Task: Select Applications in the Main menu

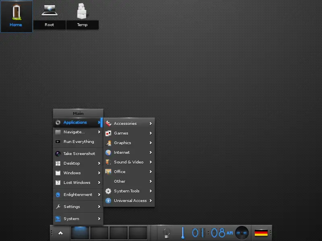Action: coord(78,123)
